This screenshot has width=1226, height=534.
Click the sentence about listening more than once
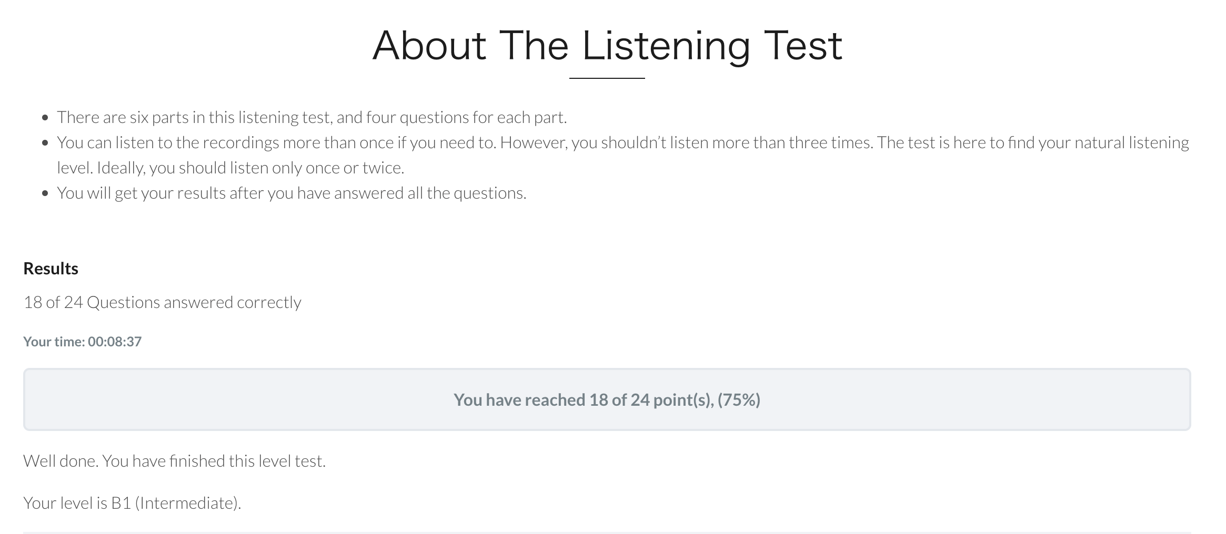276,142
